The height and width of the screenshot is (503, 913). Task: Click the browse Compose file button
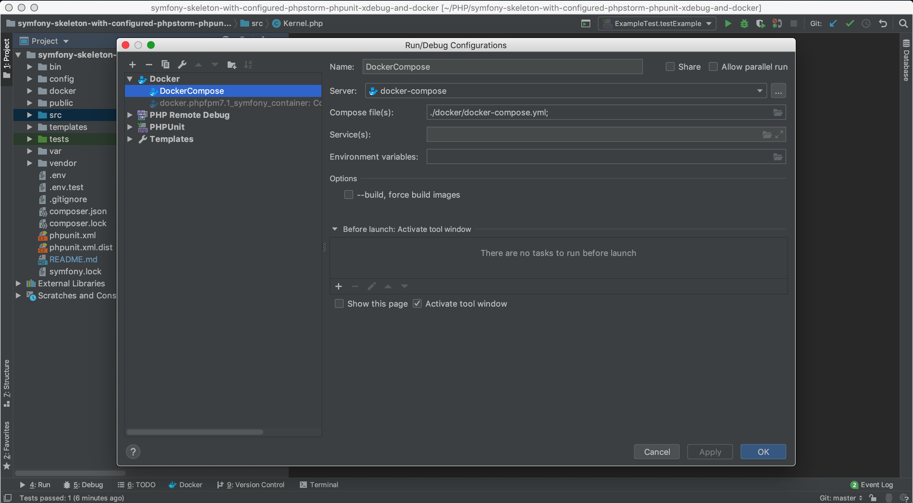pos(778,112)
